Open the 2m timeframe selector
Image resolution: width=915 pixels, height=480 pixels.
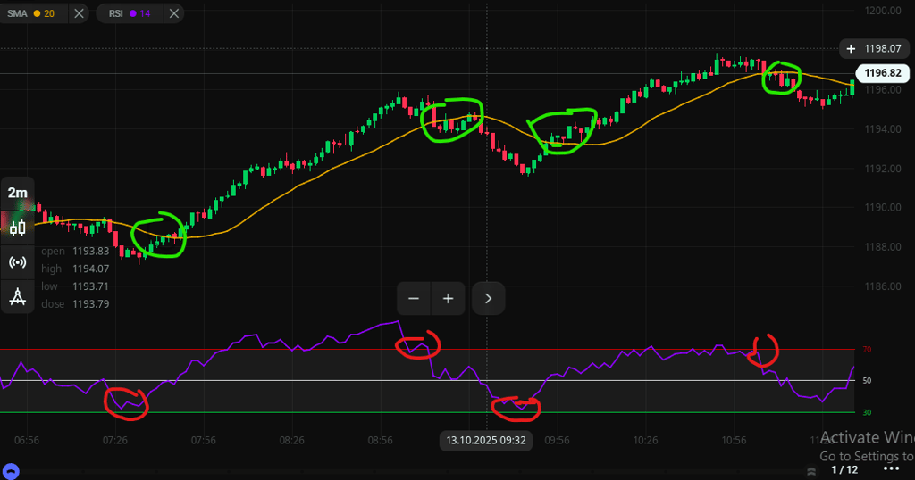(18, 193)
